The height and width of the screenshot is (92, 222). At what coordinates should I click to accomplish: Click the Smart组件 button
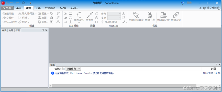pos(10,22)
